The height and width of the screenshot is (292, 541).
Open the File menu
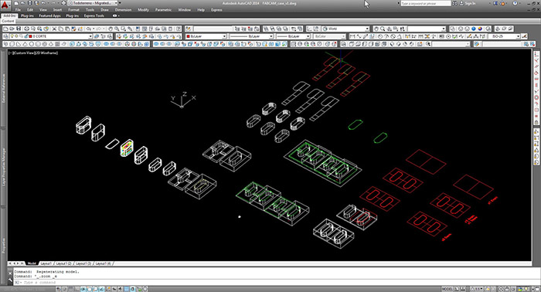pos(18,9)
